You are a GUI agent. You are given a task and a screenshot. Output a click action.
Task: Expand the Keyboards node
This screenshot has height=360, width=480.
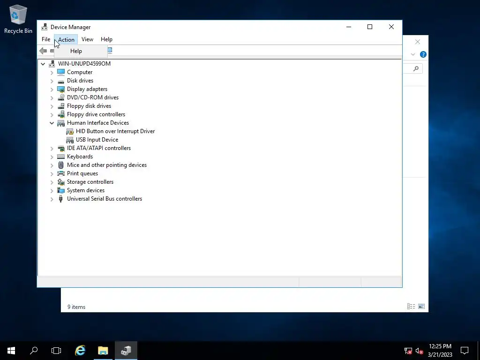(x=52, y=157)
